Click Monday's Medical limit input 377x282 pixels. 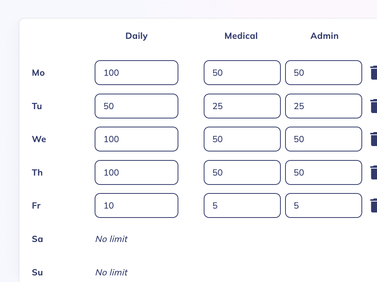tap(242, 73)
